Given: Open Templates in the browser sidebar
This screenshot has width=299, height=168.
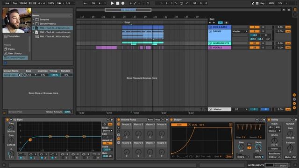Looking at the screenshot, I should (x=14, y=36).
